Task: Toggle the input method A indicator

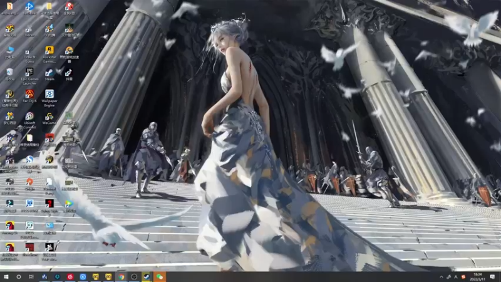Action: [x=456, y=277]
